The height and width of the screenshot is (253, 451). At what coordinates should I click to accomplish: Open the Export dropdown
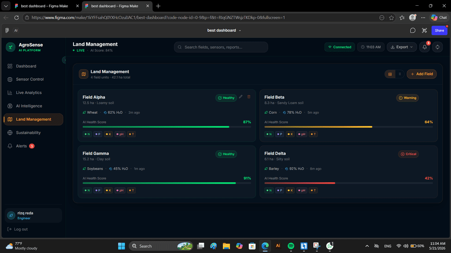coord(402,47)
